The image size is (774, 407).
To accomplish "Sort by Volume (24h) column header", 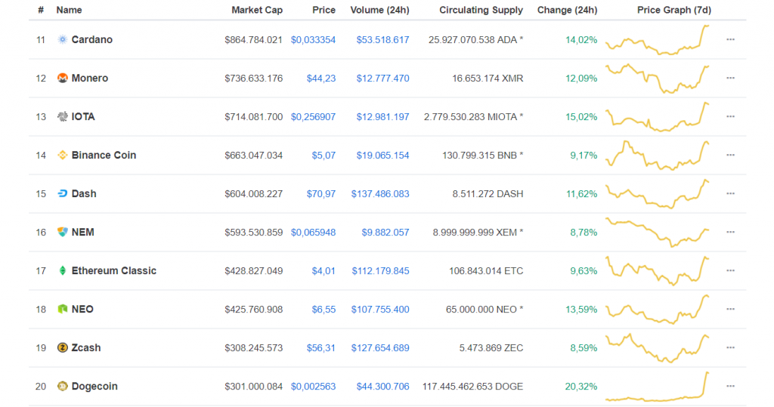I will tap(379, 10).
